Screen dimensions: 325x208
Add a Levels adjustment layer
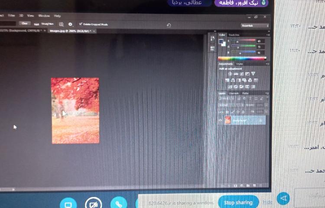click(236, 74)
